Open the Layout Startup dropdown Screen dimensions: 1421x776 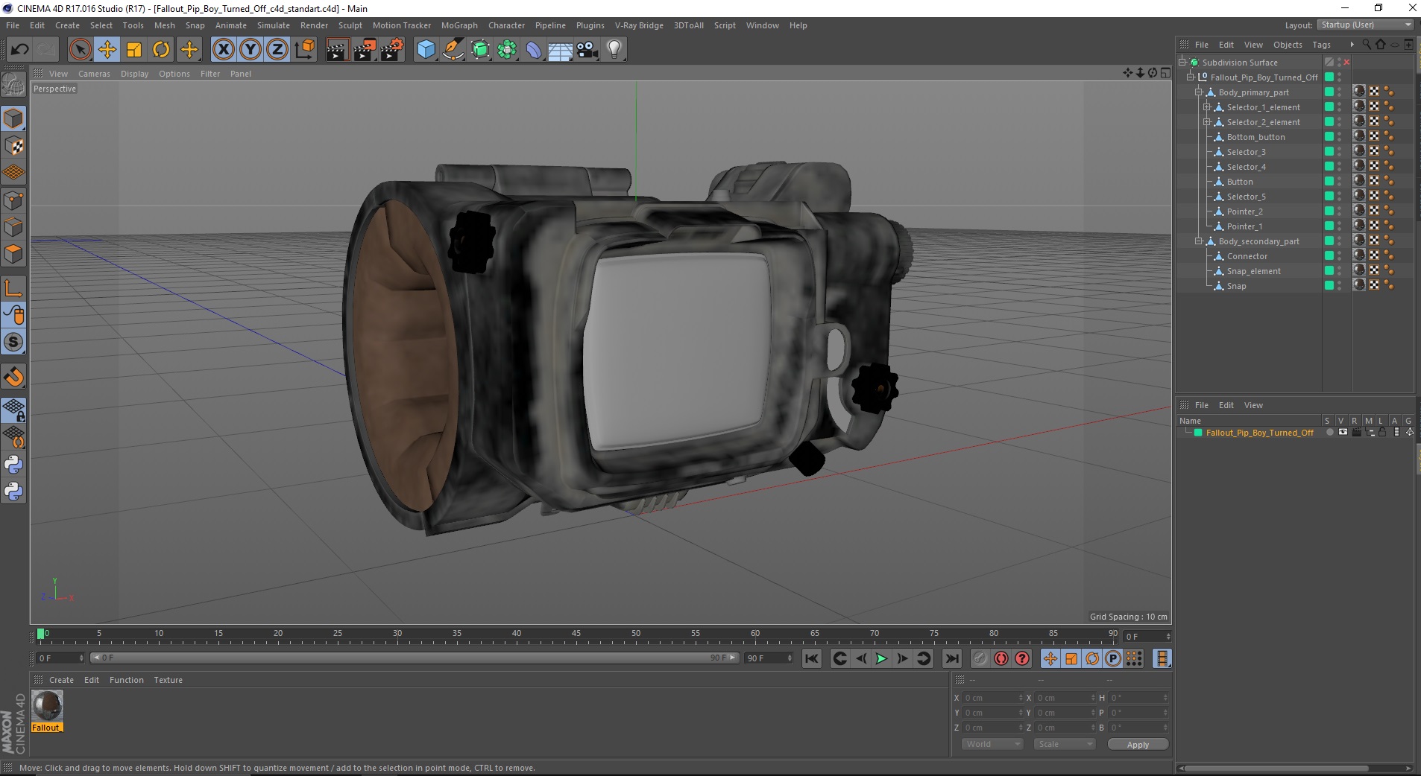pyautogui.click(x=1365, y=25)
